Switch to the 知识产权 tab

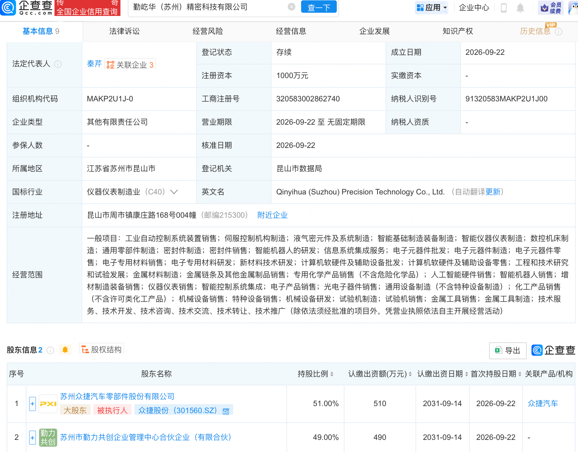click(458, 31)
